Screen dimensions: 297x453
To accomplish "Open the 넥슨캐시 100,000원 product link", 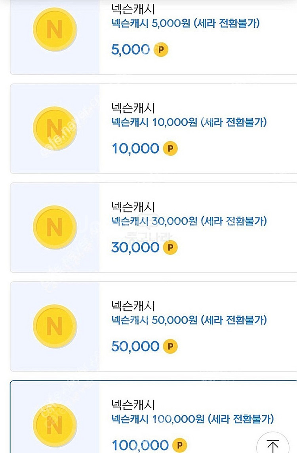I will point(192,419).
